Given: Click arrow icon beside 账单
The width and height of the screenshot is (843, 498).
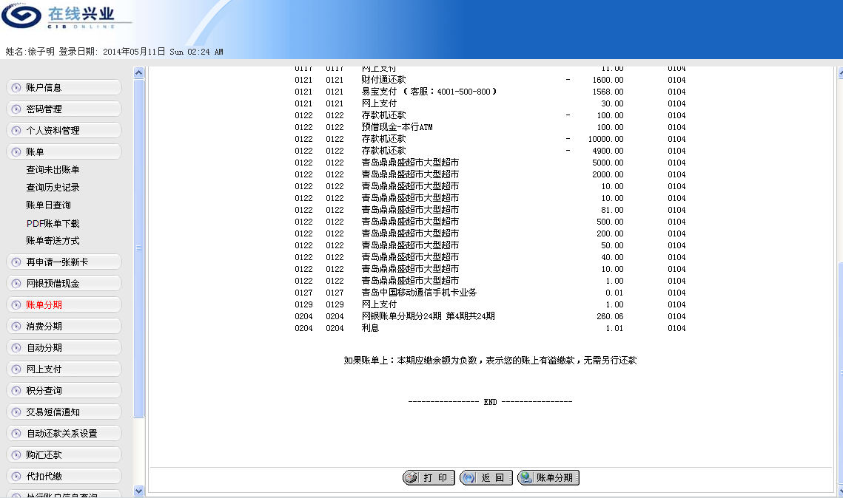Looking at the screenshot, I should pyautogui.click(x=16, y=152).
